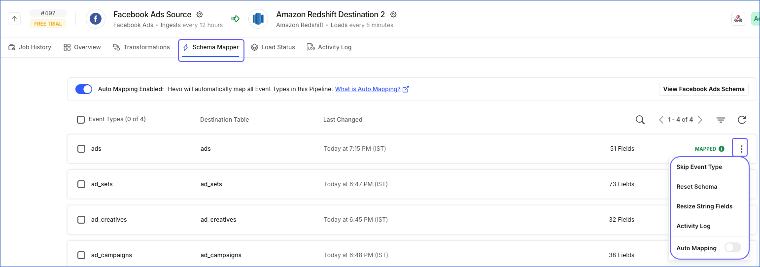
Task: Check the ad_sets event type checkbox
Action: (81, 184)
